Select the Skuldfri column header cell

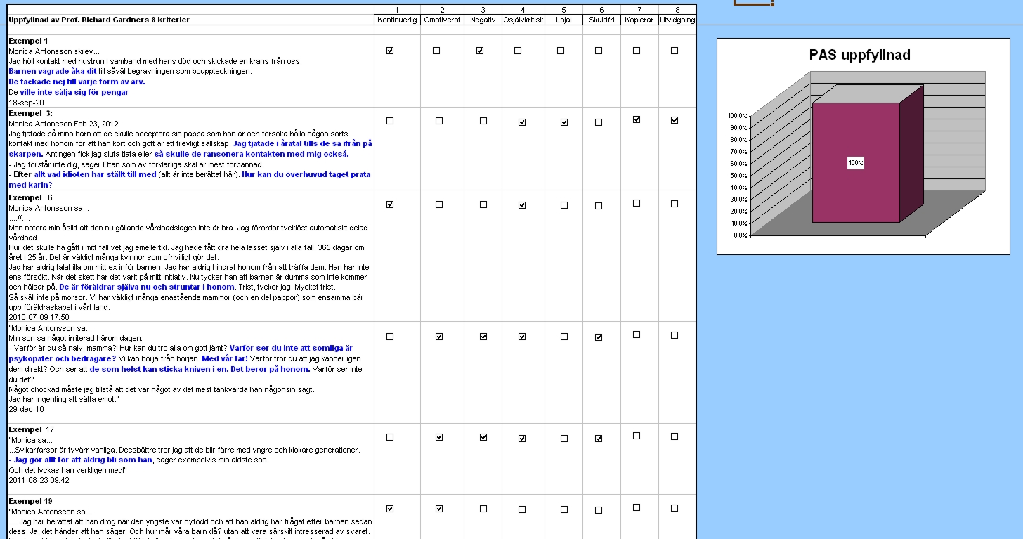coord(601,20)
